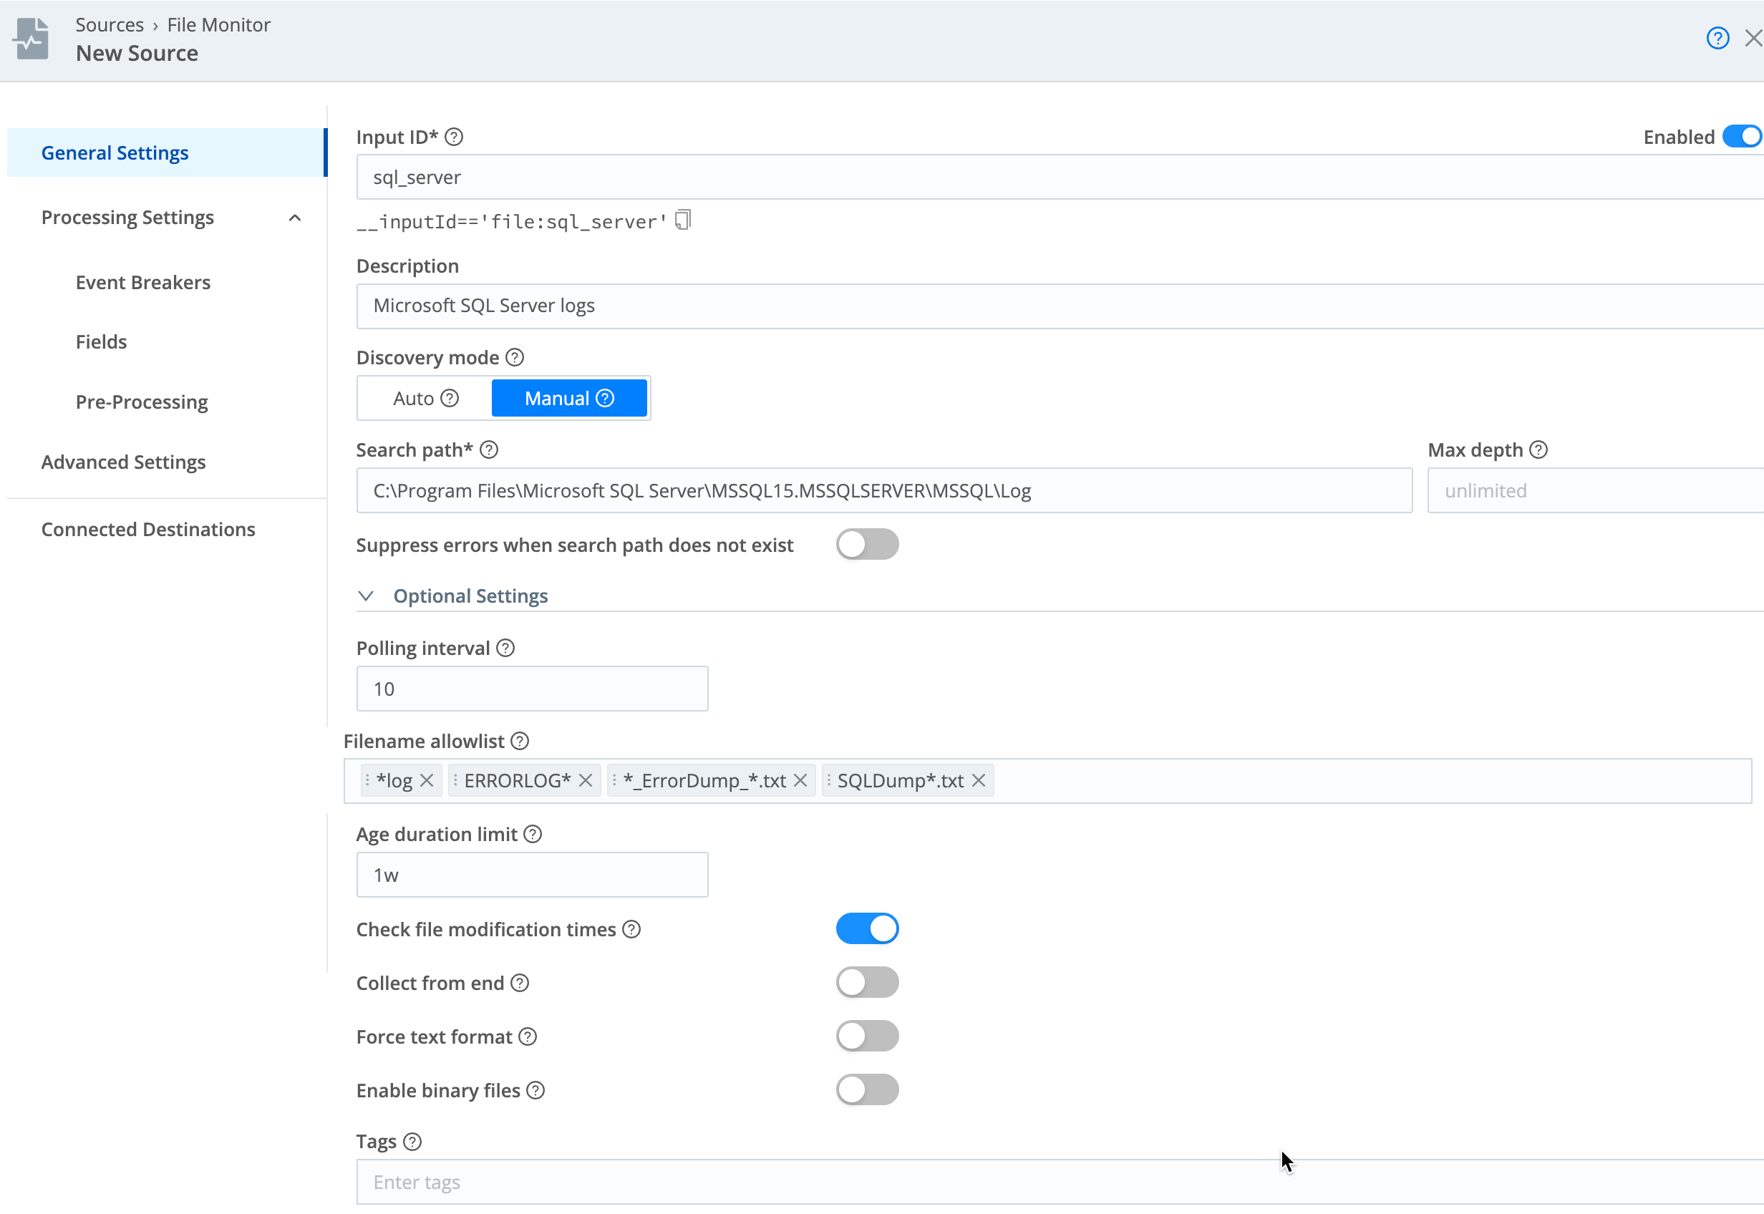
Task: Go back to Sources via breadcrumb
Action: coord(110,24)
